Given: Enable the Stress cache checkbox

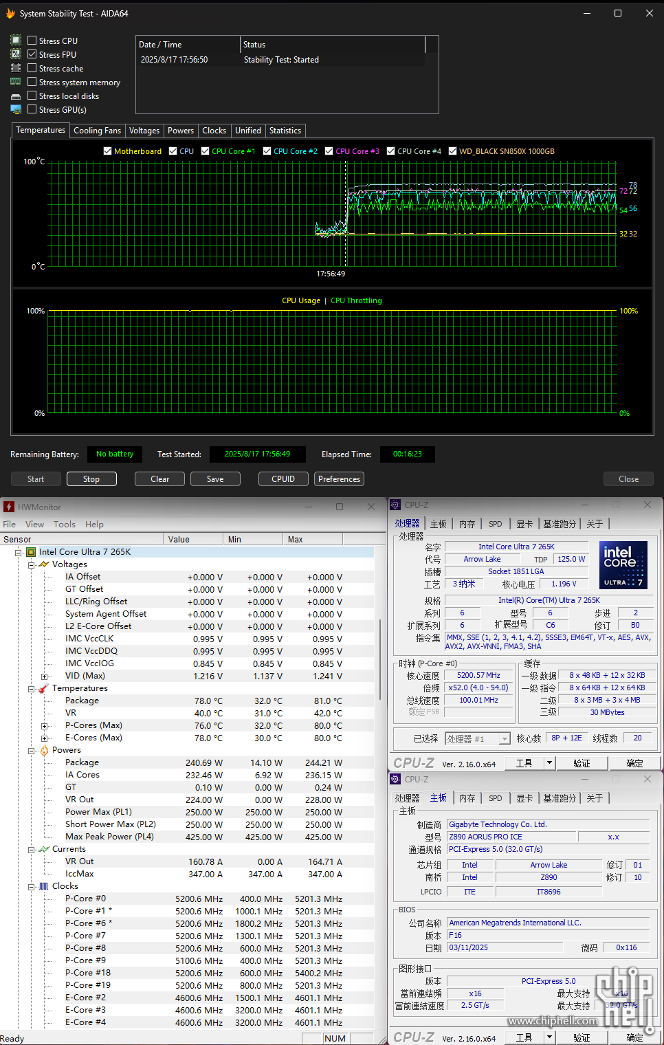Looking at the screenshot, I should 32,68.
